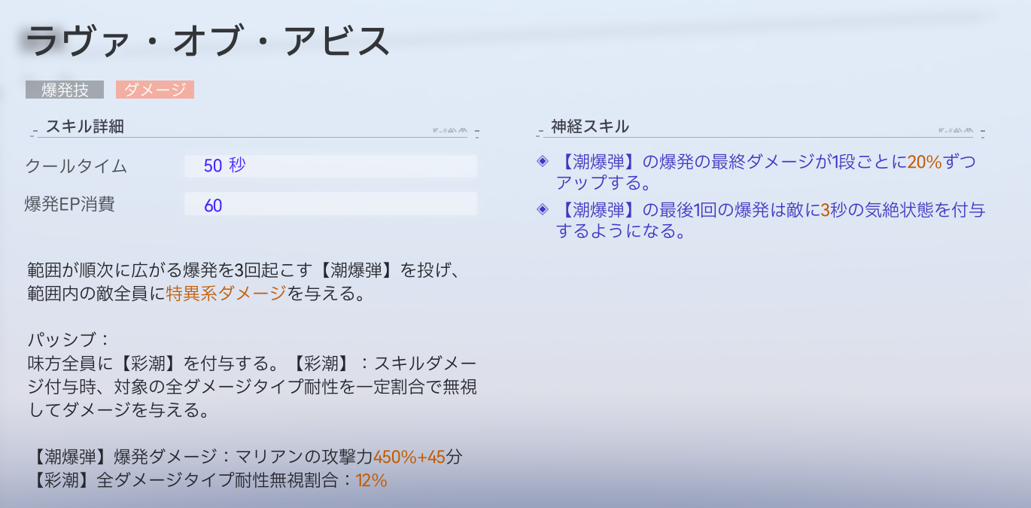Viewport: 1031px width, 508px height.
Task: Click the クールタイム label
Action: coord(75,166)
